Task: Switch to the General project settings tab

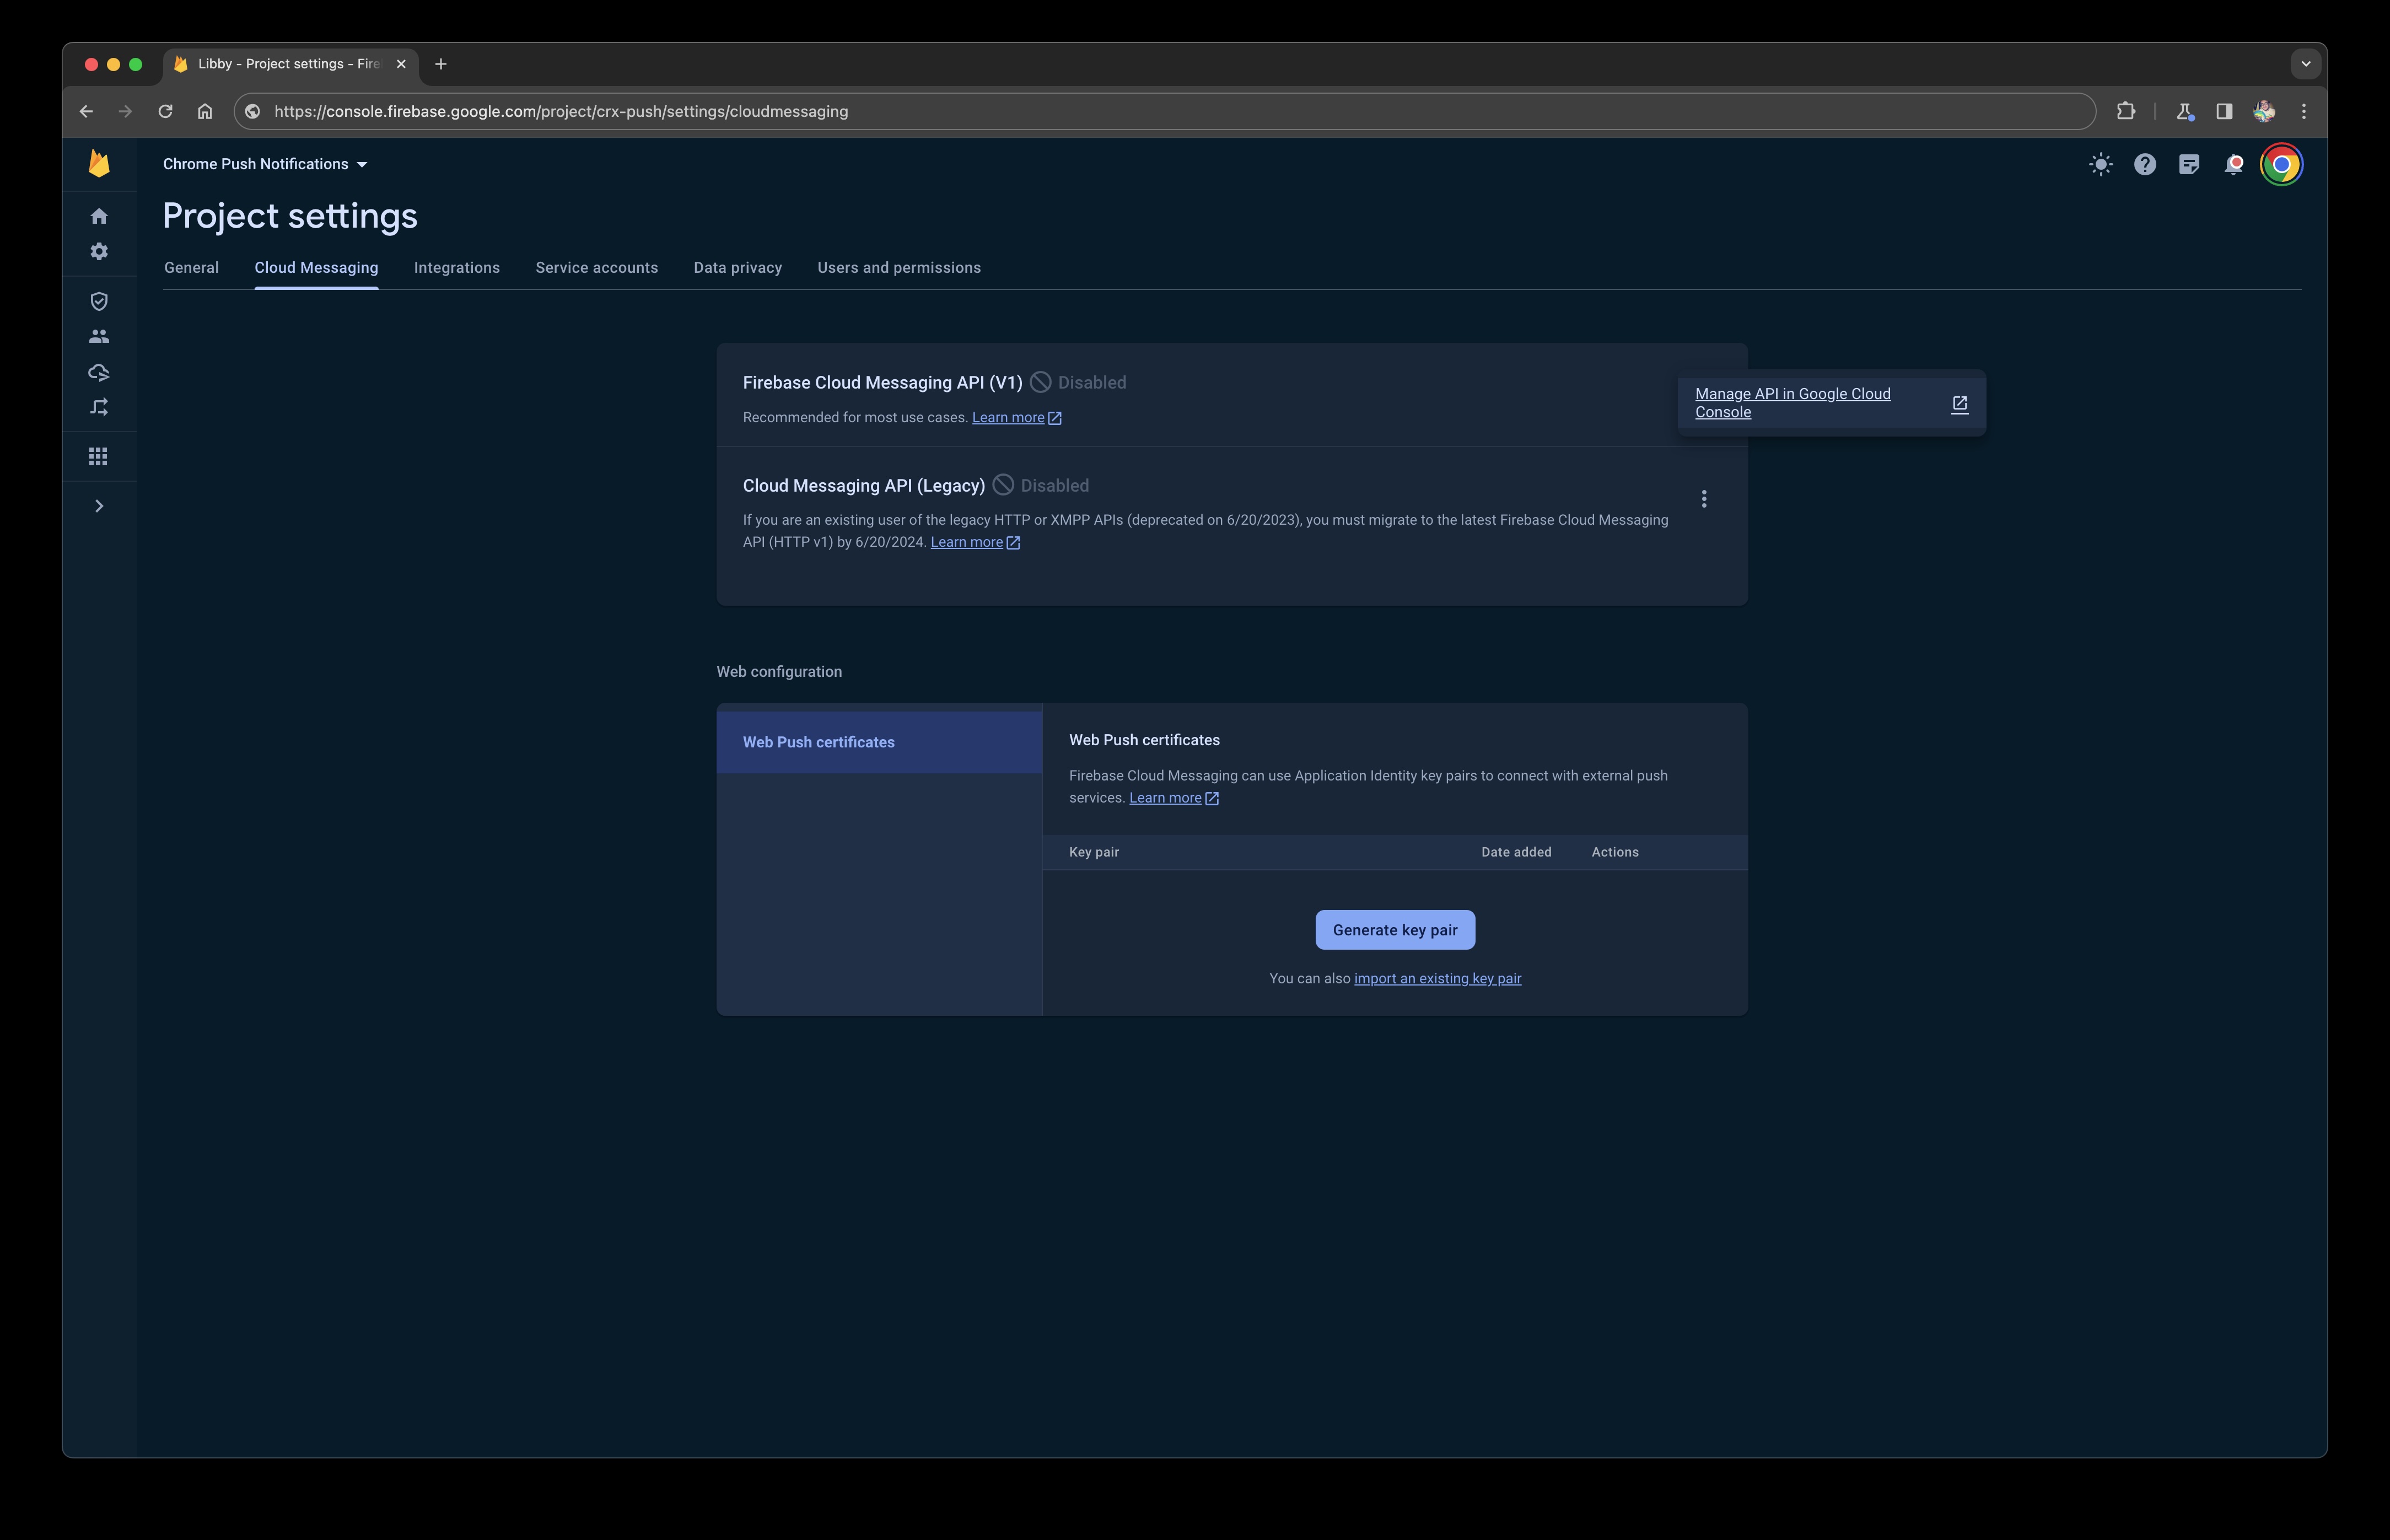Action: (190, 267)
